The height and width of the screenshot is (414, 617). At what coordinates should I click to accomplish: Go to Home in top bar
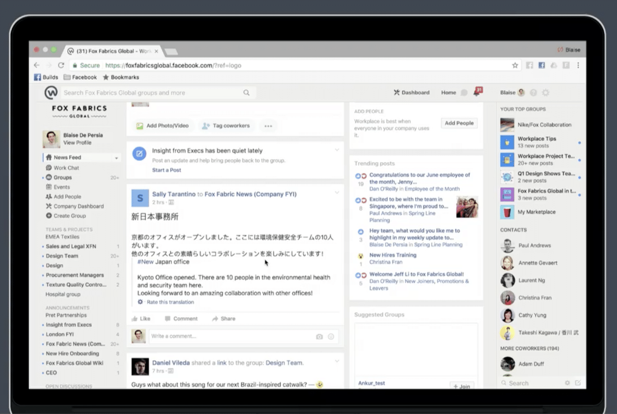(448, 92)
